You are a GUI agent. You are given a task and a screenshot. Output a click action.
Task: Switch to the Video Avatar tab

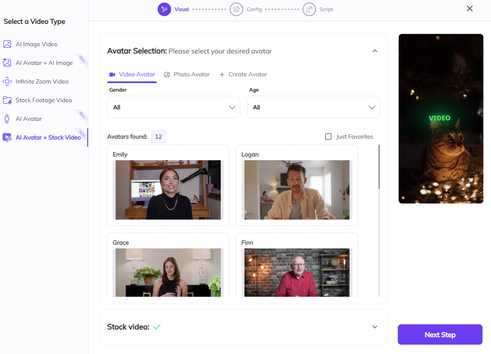[x=132, y=75]
